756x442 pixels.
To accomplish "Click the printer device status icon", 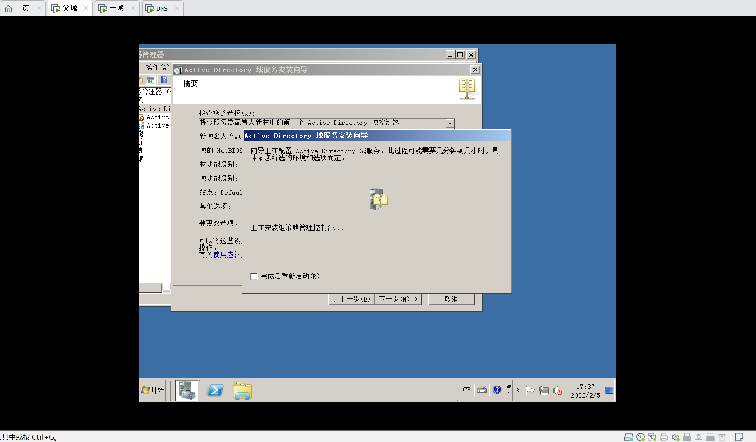I will 664,437.
